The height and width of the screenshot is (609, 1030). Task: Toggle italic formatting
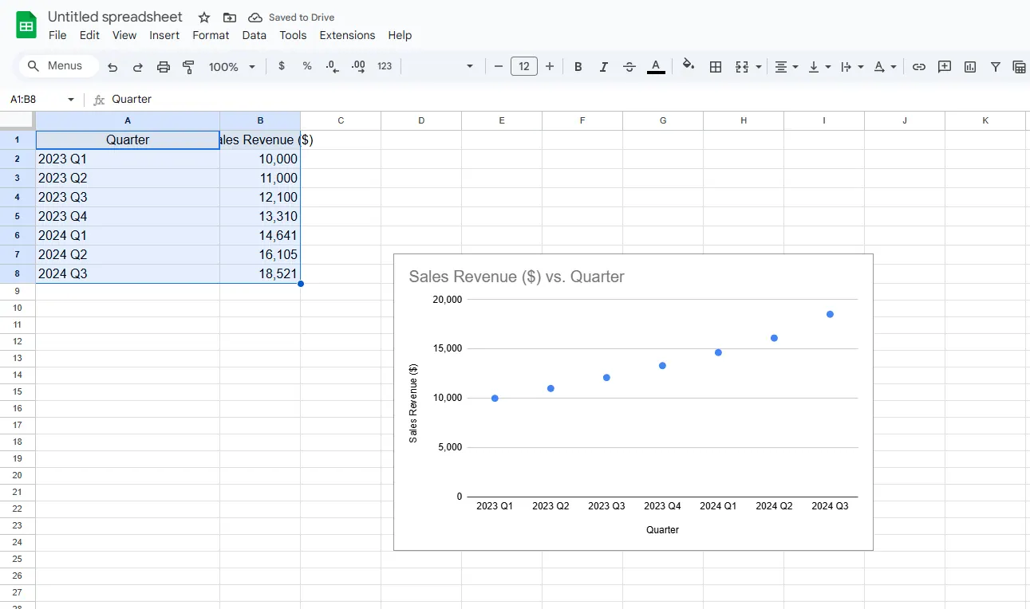604,67
